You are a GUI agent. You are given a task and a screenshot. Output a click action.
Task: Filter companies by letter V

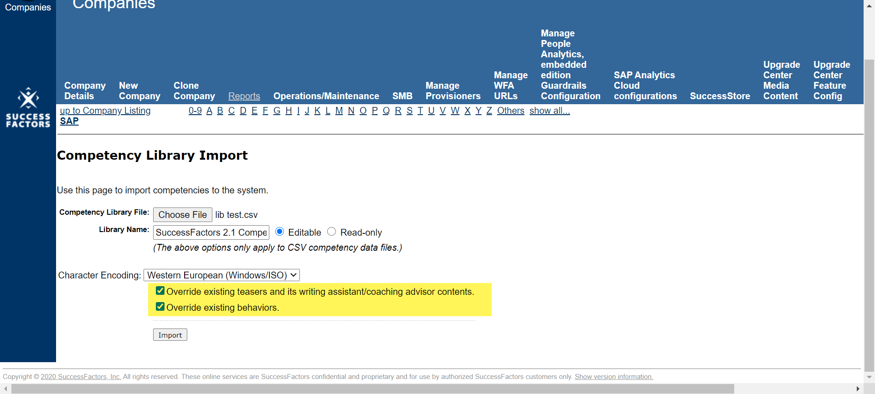pyautogui.click(x=443, y=111)
